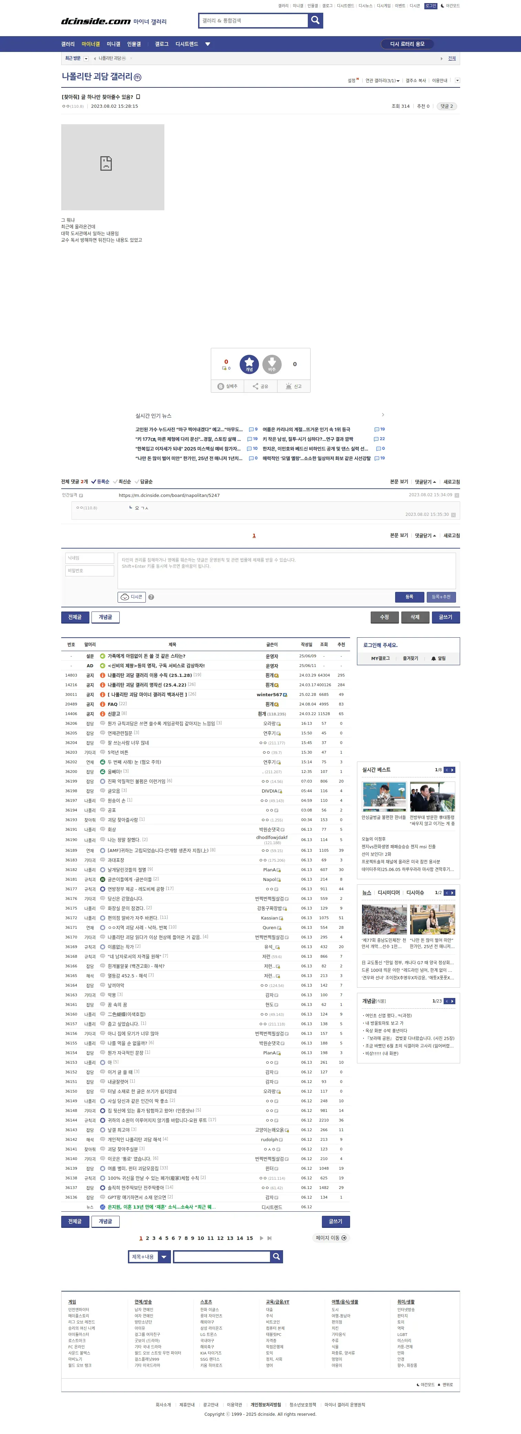Next page arrow in 개념글 side panel

[x=453, y=1001]
